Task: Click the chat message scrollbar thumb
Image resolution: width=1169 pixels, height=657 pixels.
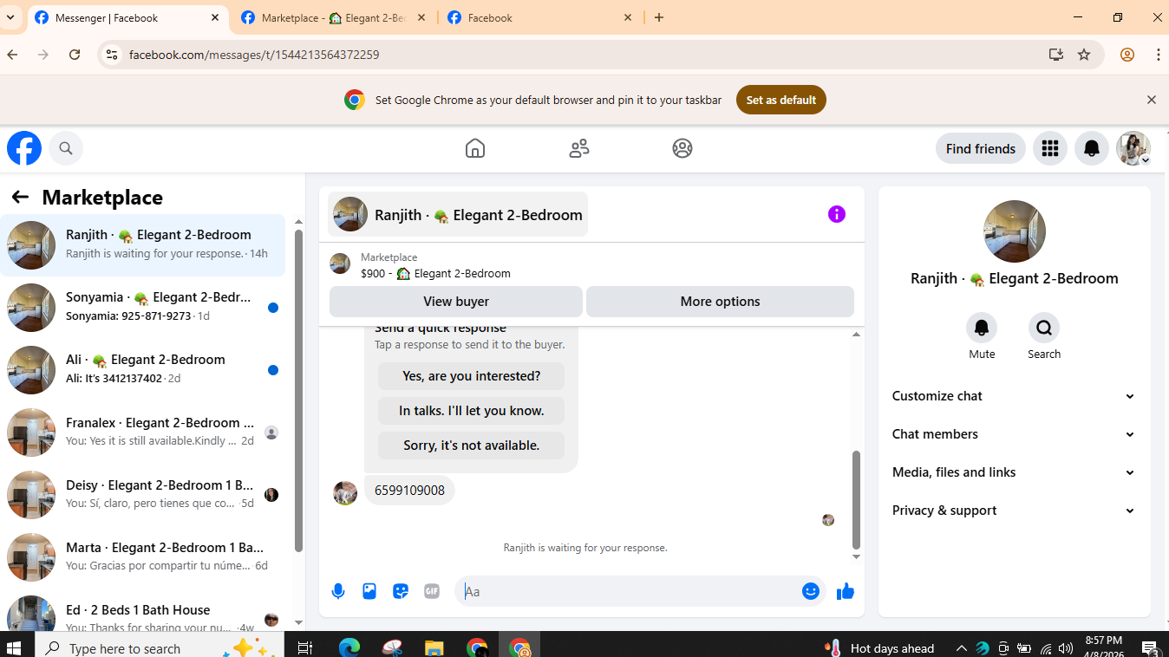Action: (x=857, y=500)
